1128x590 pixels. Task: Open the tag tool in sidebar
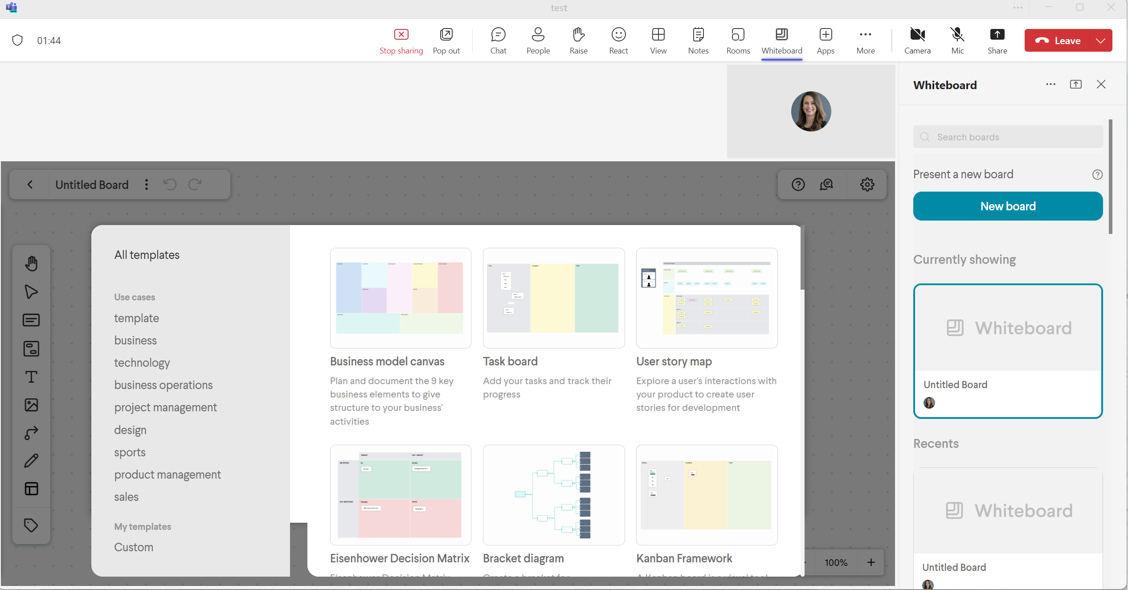tap(31, 525)
